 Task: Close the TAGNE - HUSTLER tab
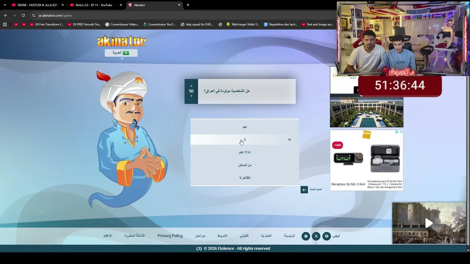(63, 5)
